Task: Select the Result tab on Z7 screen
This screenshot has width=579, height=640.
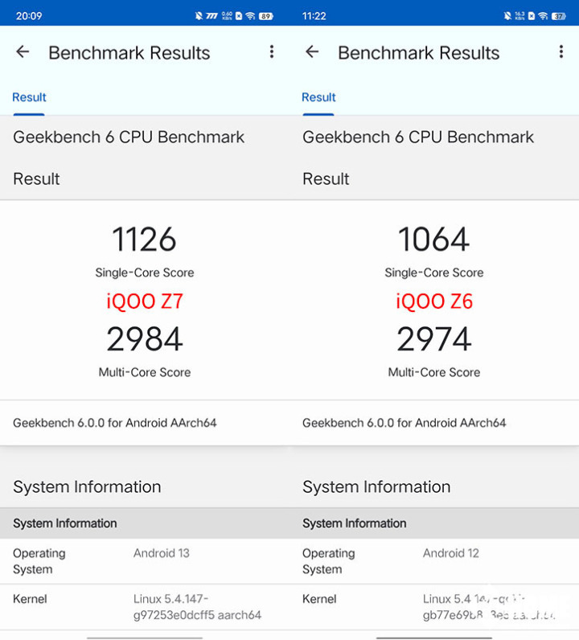Action: click(29, 97)
